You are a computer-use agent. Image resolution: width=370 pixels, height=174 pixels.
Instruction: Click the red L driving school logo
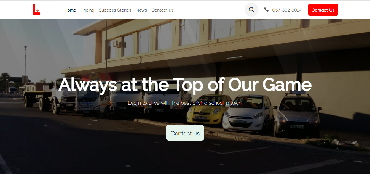(36, 10)
